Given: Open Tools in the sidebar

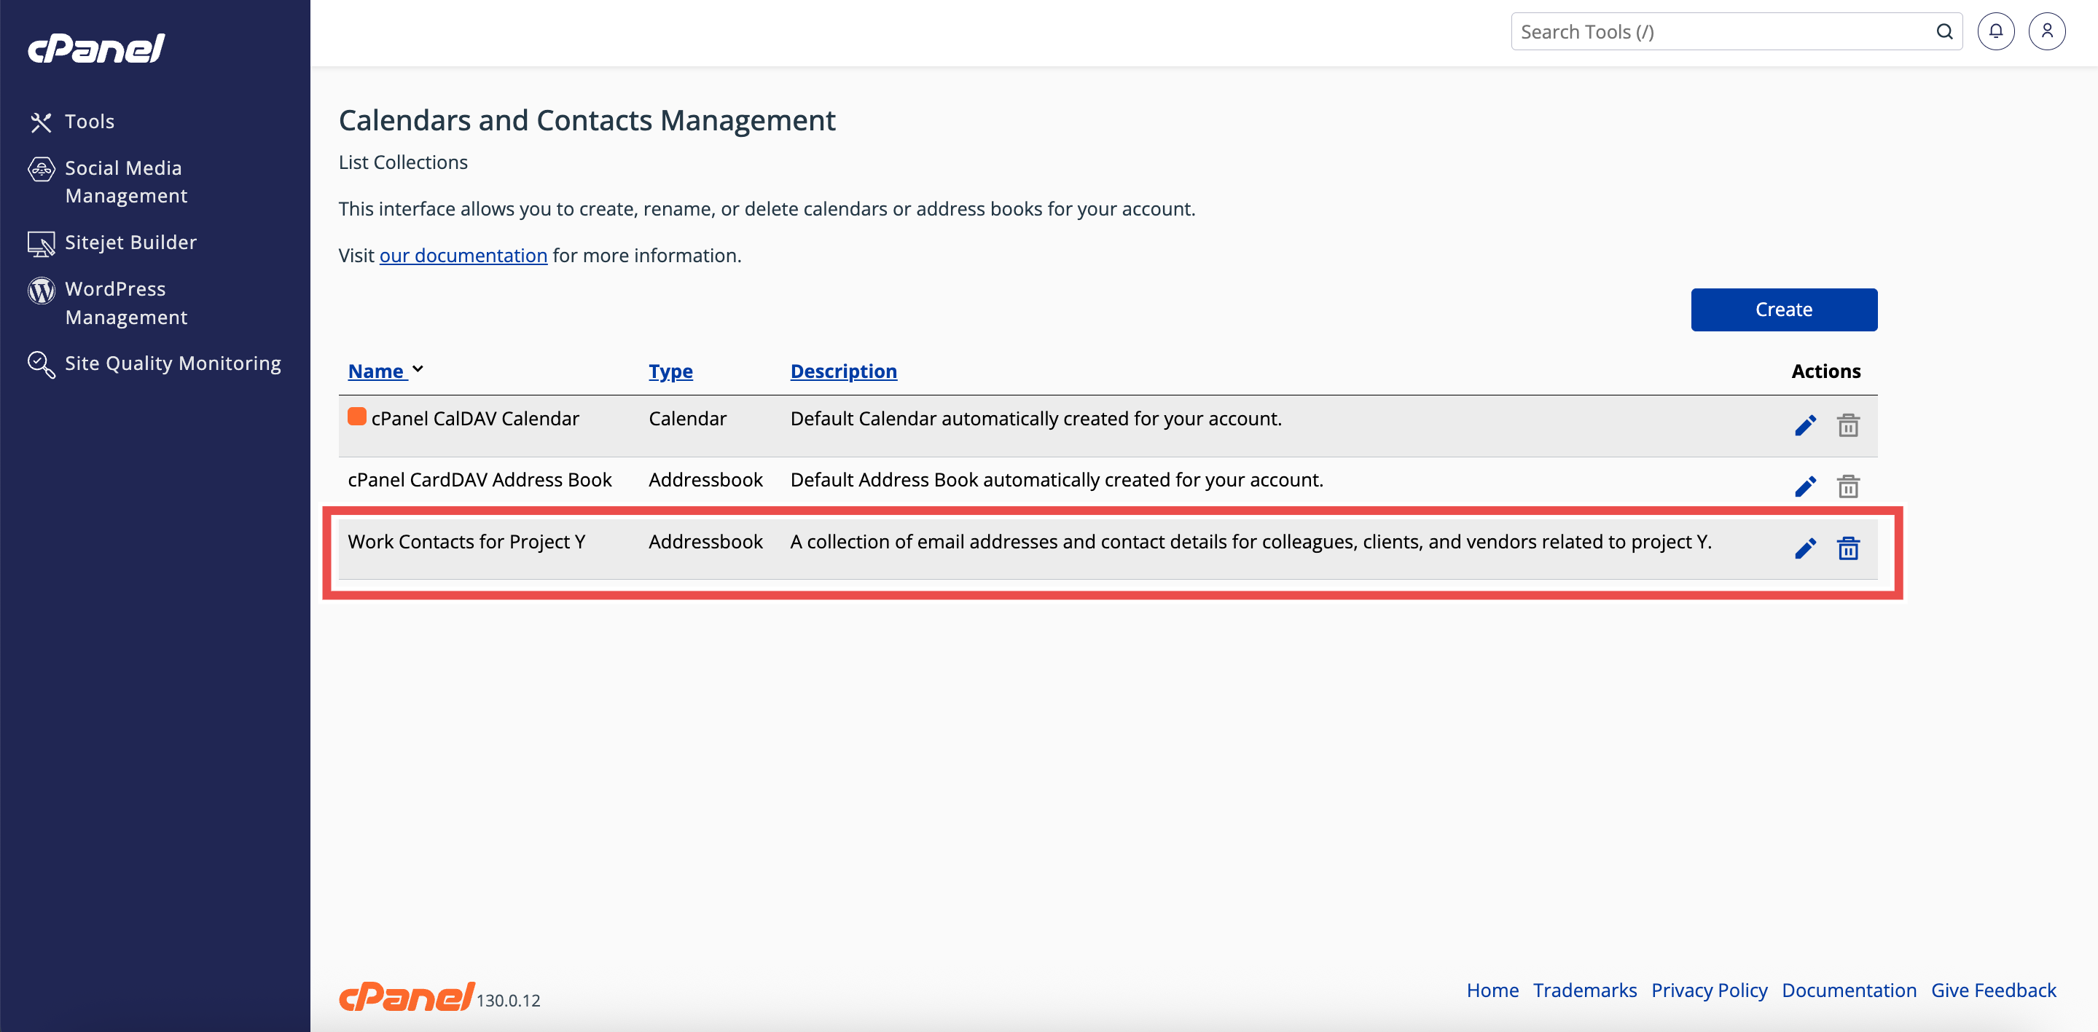Looking at the screenshot, I should click(89, 122).
